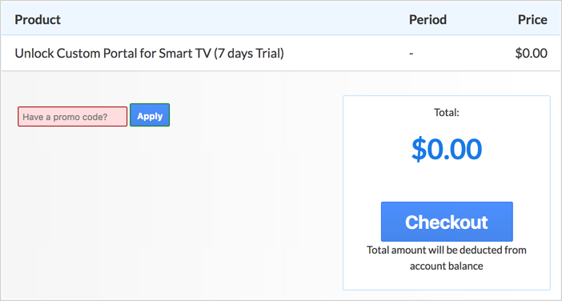Select the Price column header

532,19
